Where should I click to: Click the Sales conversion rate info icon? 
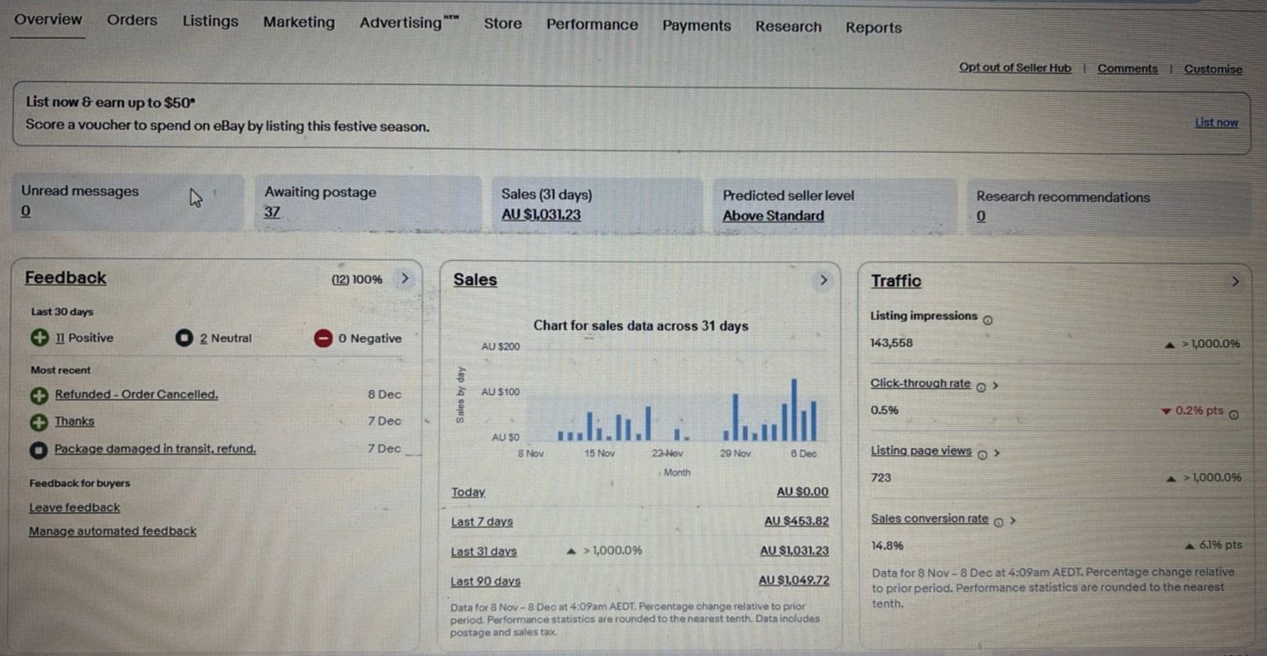[998, 521]
